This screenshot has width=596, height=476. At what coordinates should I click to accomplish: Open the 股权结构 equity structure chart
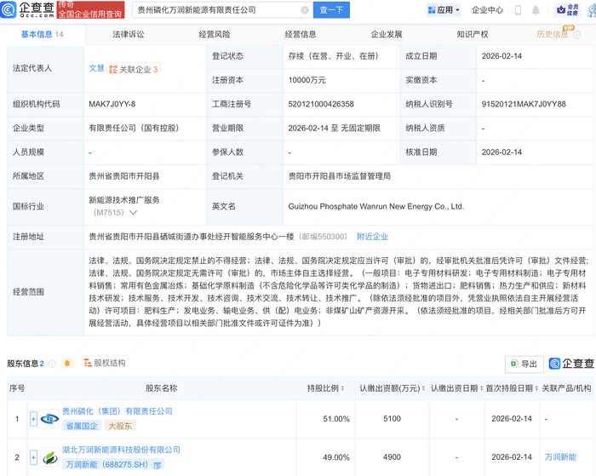[x=103, y=364]
